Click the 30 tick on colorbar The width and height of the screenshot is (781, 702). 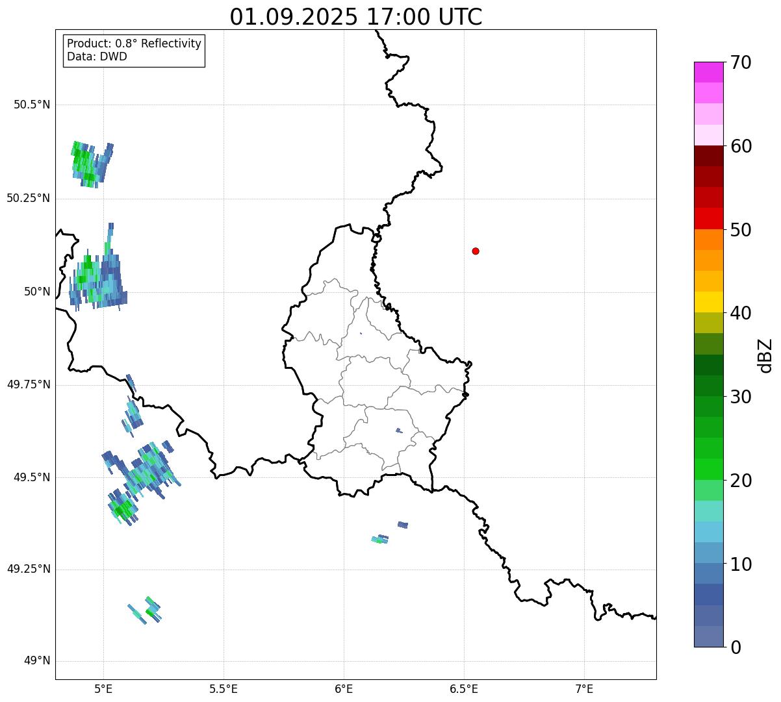(x=741, y=397)
